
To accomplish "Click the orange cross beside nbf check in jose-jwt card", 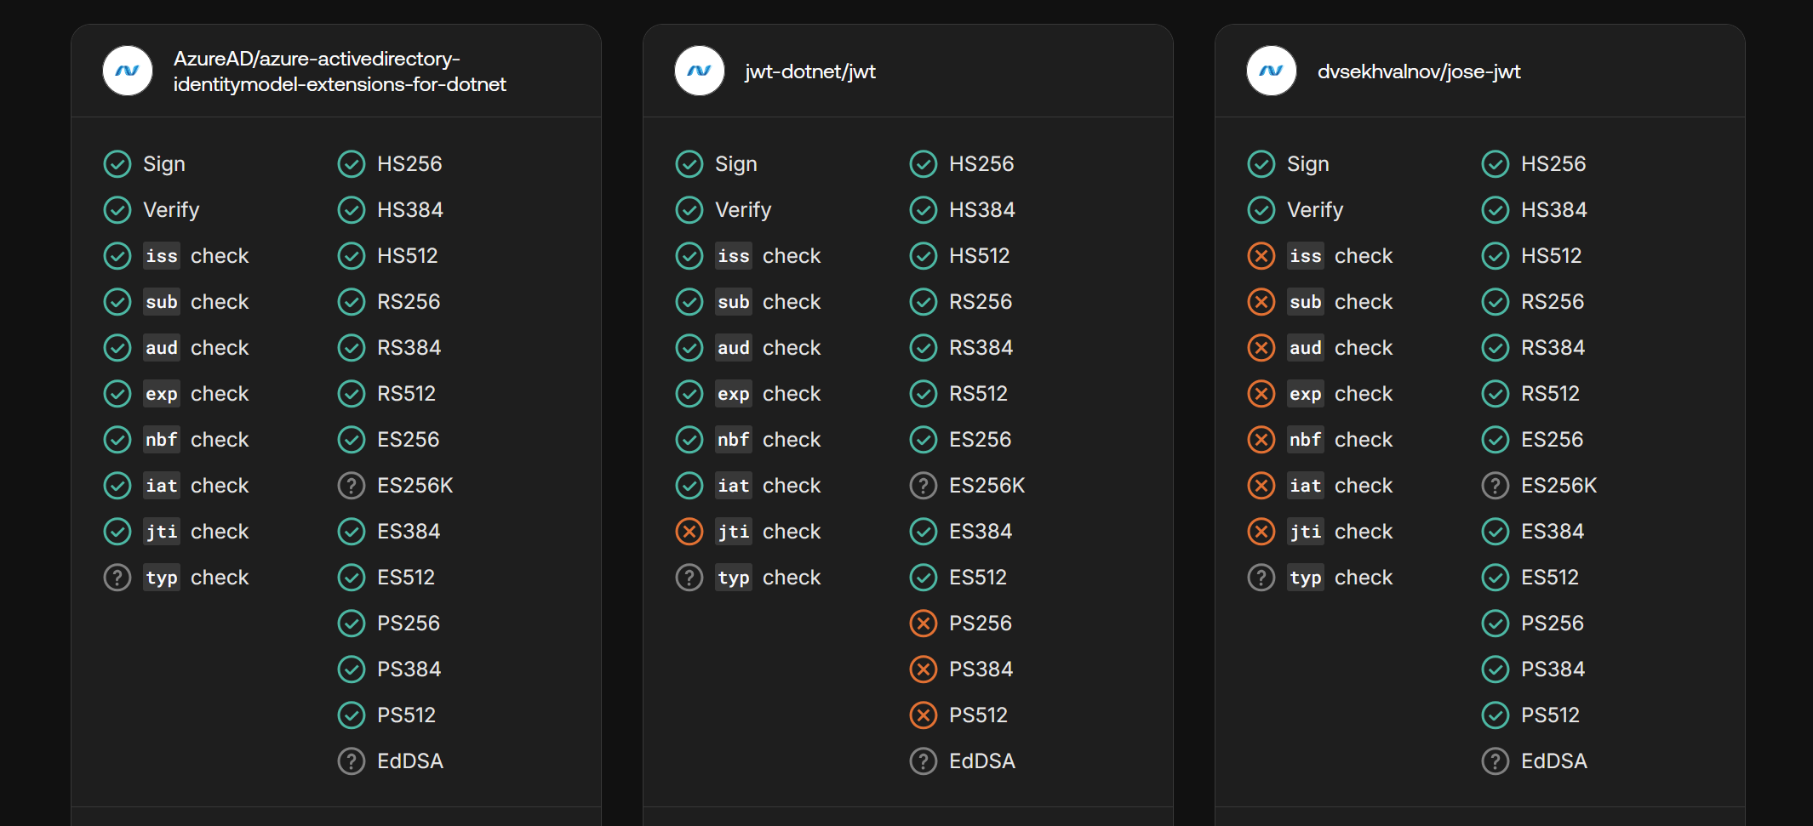I will coord(1261,439).
